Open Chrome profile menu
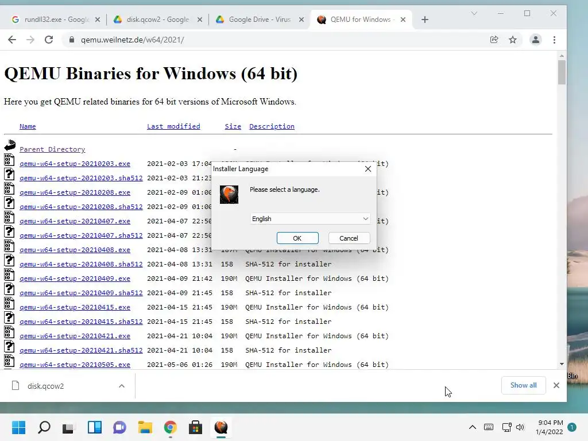The height and width of the screenshot is (441, 588). [x=536, y=40]
